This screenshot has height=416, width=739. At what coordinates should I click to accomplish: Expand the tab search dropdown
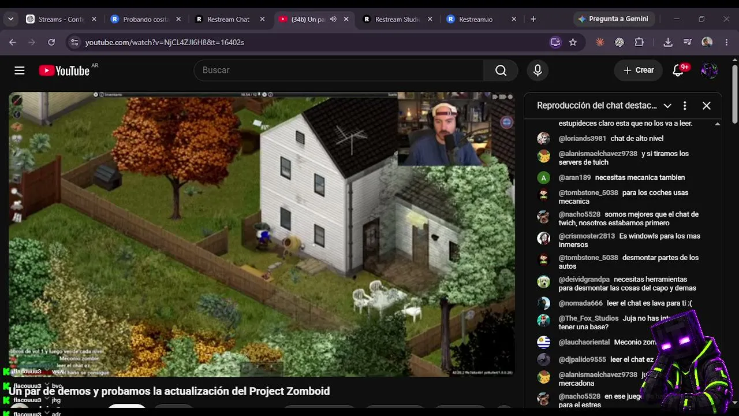pyautogui.click(x=11, y=19)
